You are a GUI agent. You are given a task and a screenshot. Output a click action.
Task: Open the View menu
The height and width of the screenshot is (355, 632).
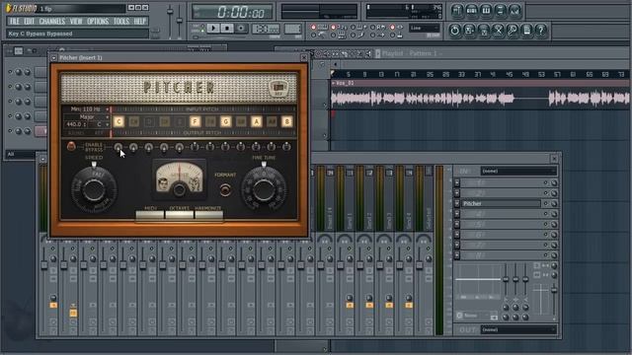(76, 22)
